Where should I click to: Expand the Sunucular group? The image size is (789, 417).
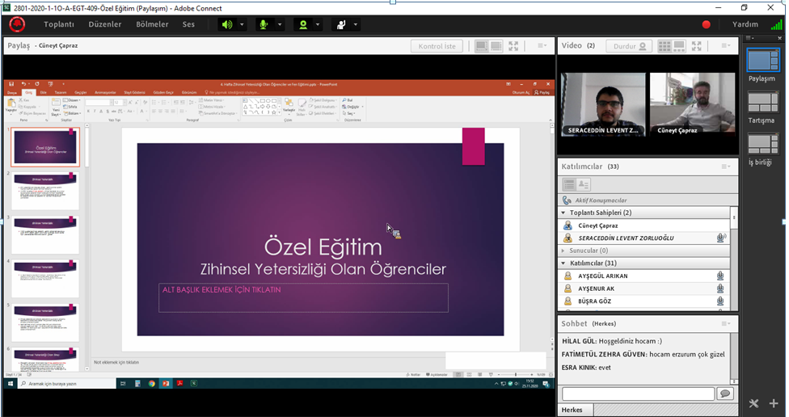click(x=563, y=251)
